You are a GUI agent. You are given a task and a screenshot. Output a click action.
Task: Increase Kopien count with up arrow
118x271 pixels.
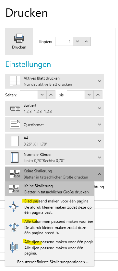[x=86, y=41]
